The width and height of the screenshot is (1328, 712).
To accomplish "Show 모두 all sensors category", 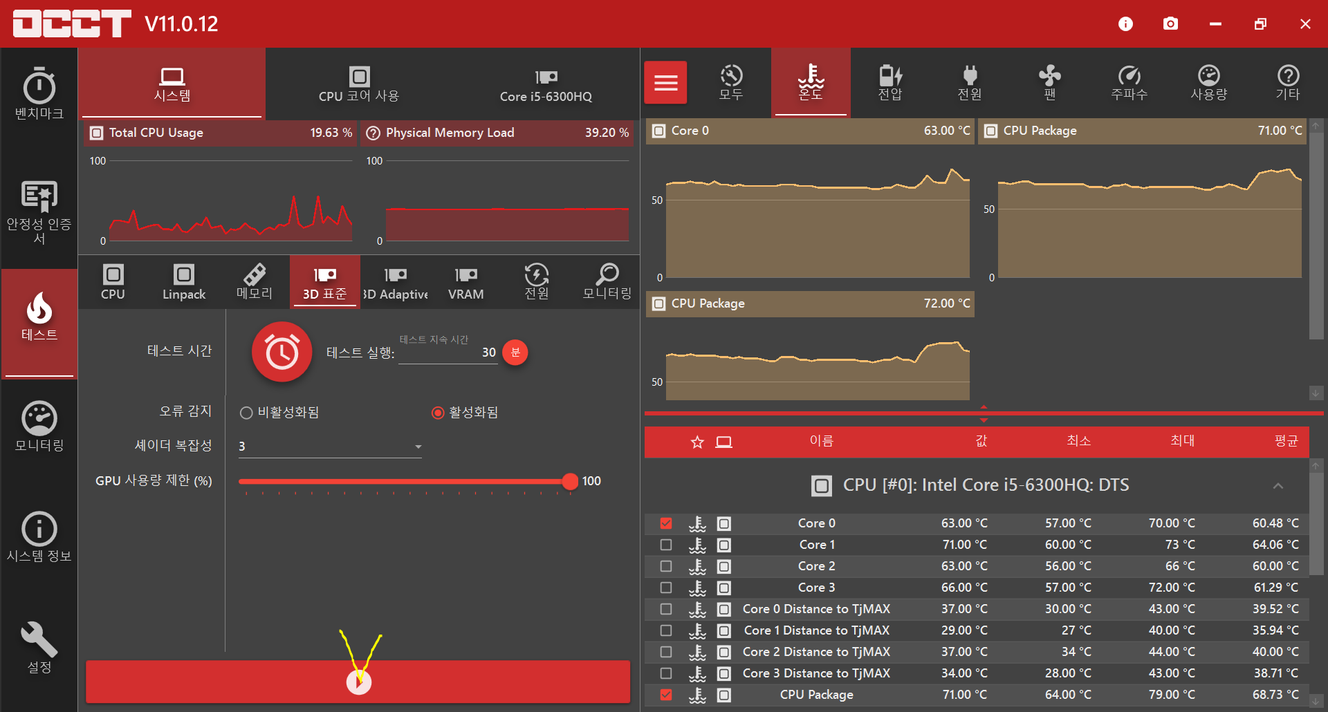I will point(731,83).
